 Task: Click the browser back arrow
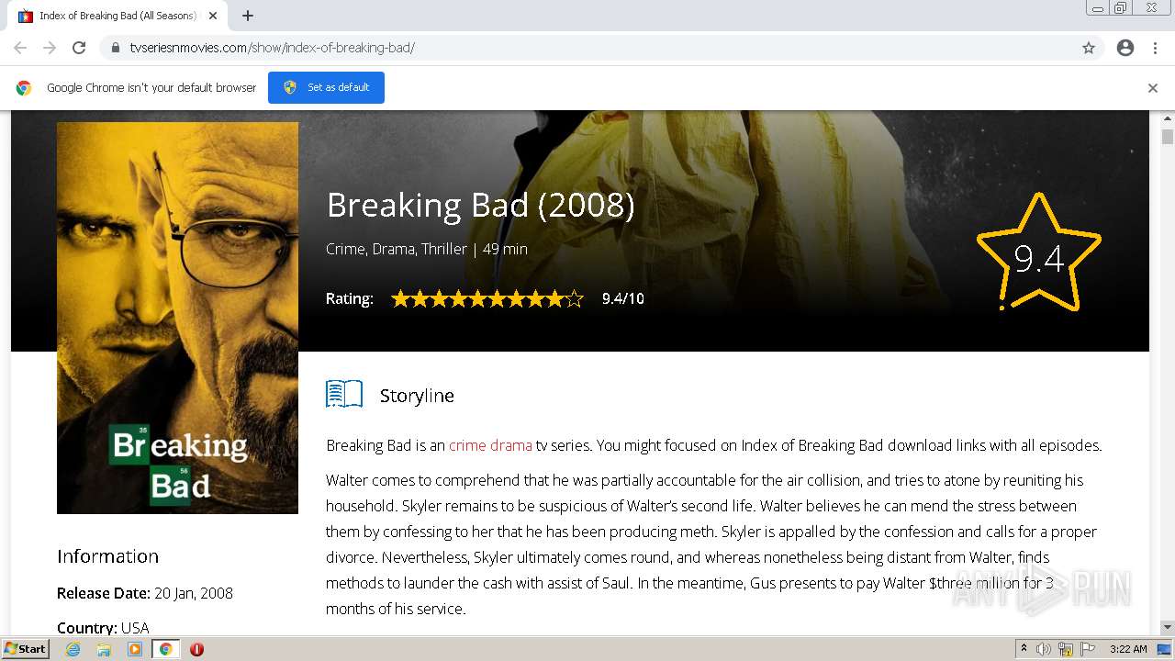(20, 48)
